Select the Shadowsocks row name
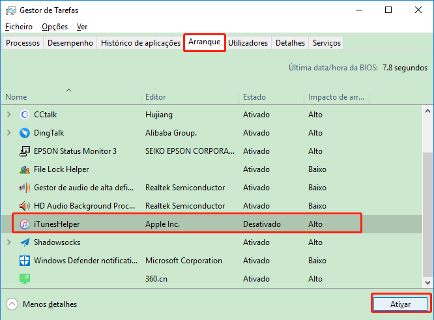This screenshot has width=434, height=320. point(57,242)
